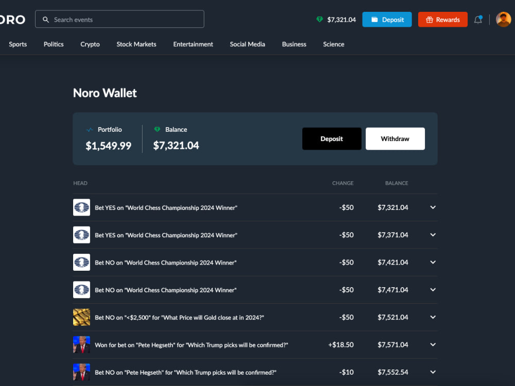Open the user profile avatar
This screenshot has height=386, width=515.
click(x=503, y=20)
